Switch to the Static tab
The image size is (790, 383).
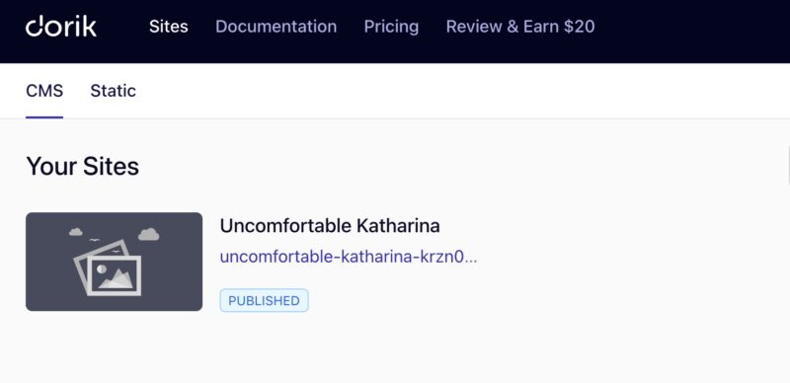pyautogui.click(x=113, y=91)
